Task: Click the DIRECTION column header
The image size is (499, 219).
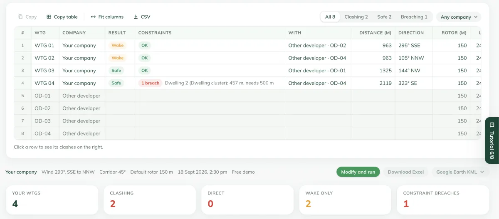Action: (x=414, y=33)
